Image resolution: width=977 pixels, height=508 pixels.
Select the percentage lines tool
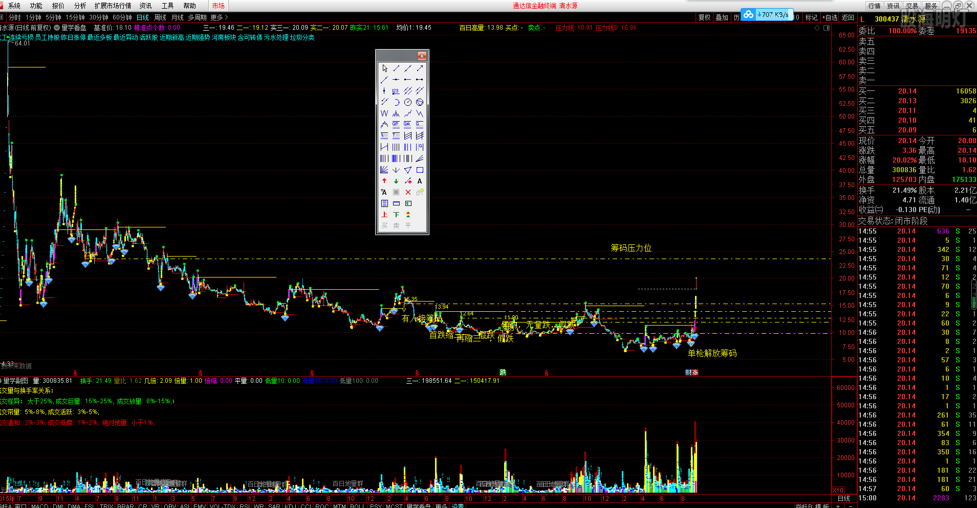click(384, 136)
